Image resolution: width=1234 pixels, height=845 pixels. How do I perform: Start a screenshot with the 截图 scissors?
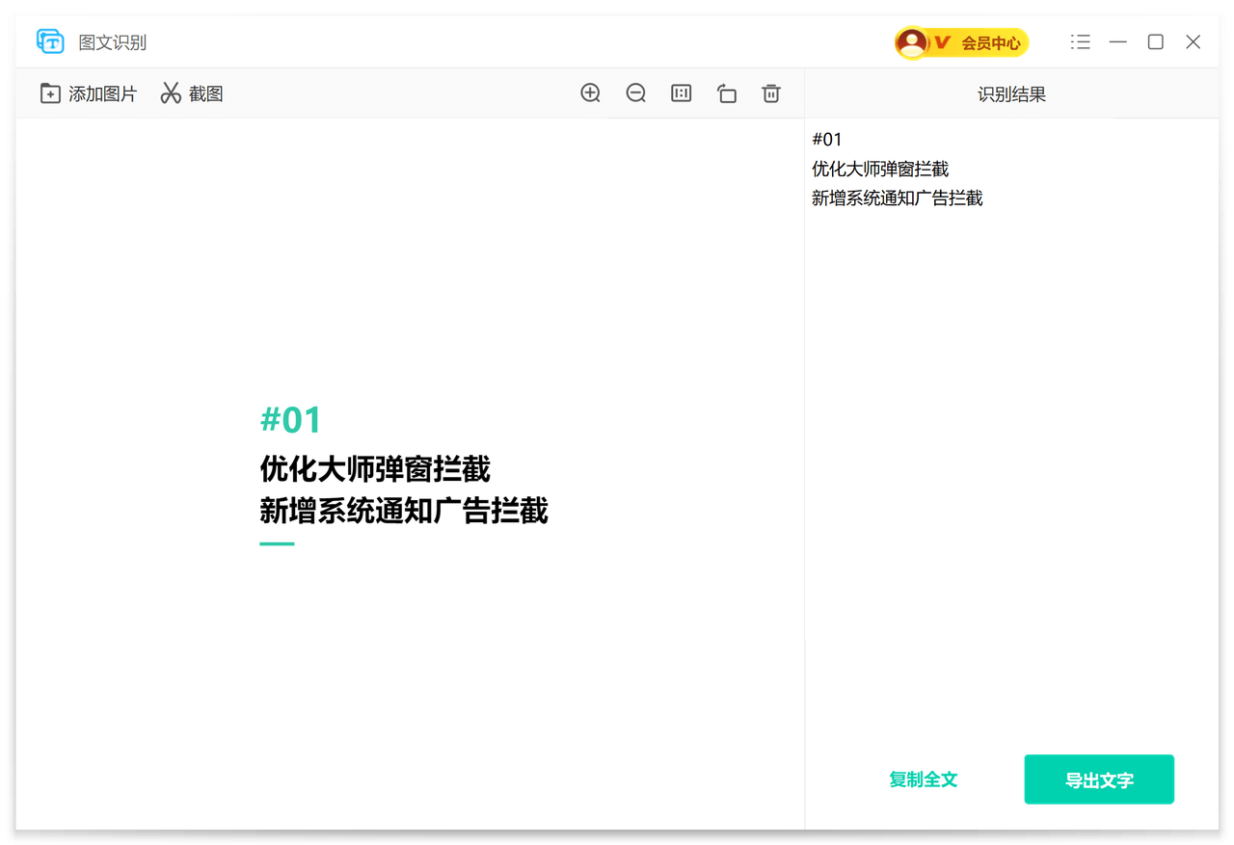click(x=192, y=93)
